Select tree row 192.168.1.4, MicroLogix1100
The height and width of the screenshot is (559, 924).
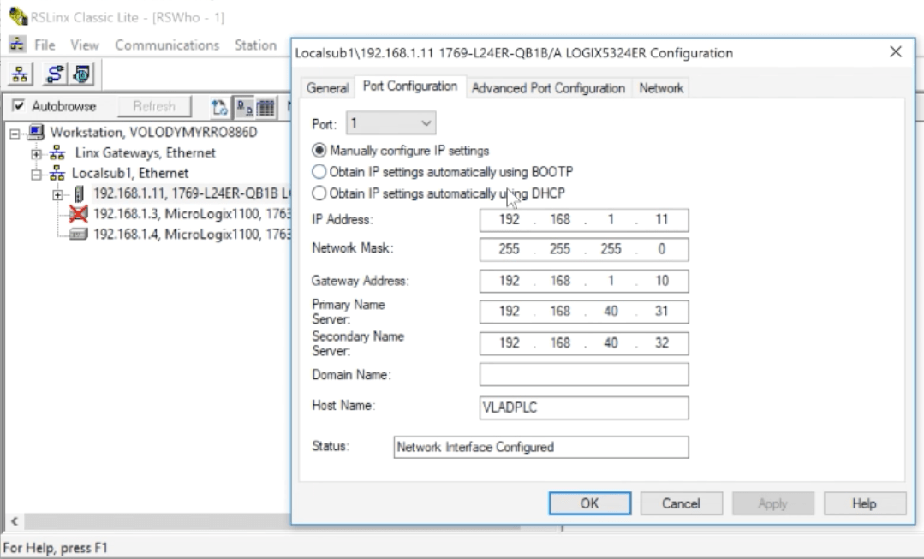point(192,235)
